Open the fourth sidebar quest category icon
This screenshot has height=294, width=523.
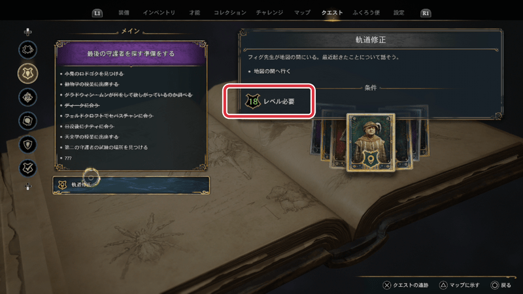coord(27,121)
